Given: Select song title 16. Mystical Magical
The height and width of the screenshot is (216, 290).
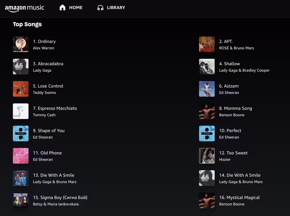Looking at the screenshot, I should point(239,198).
